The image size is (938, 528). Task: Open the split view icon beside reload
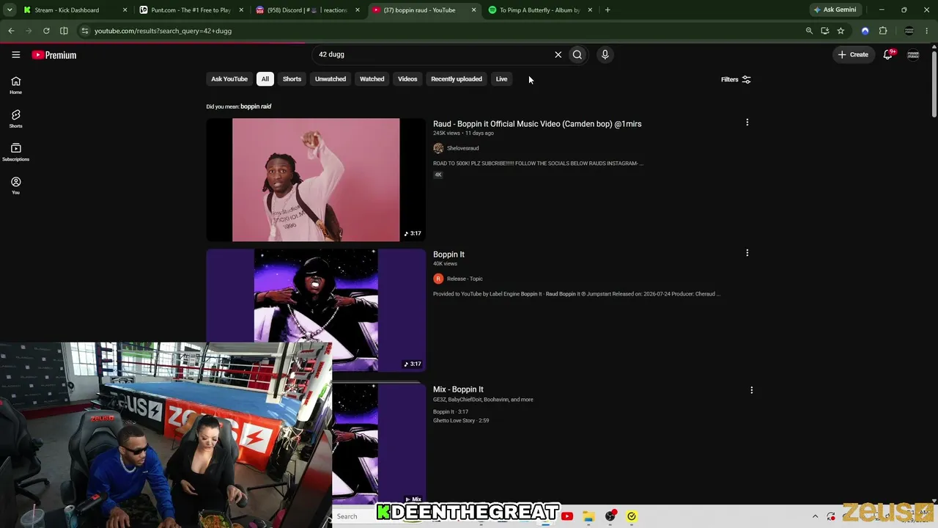[64, 31]
